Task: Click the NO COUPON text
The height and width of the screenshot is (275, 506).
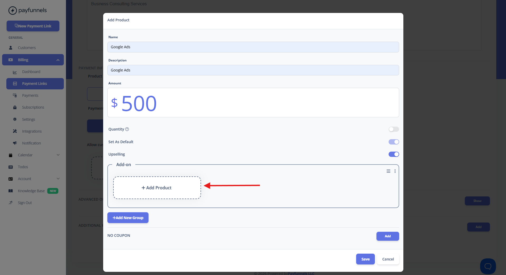Action: click(x=119, y=235)
